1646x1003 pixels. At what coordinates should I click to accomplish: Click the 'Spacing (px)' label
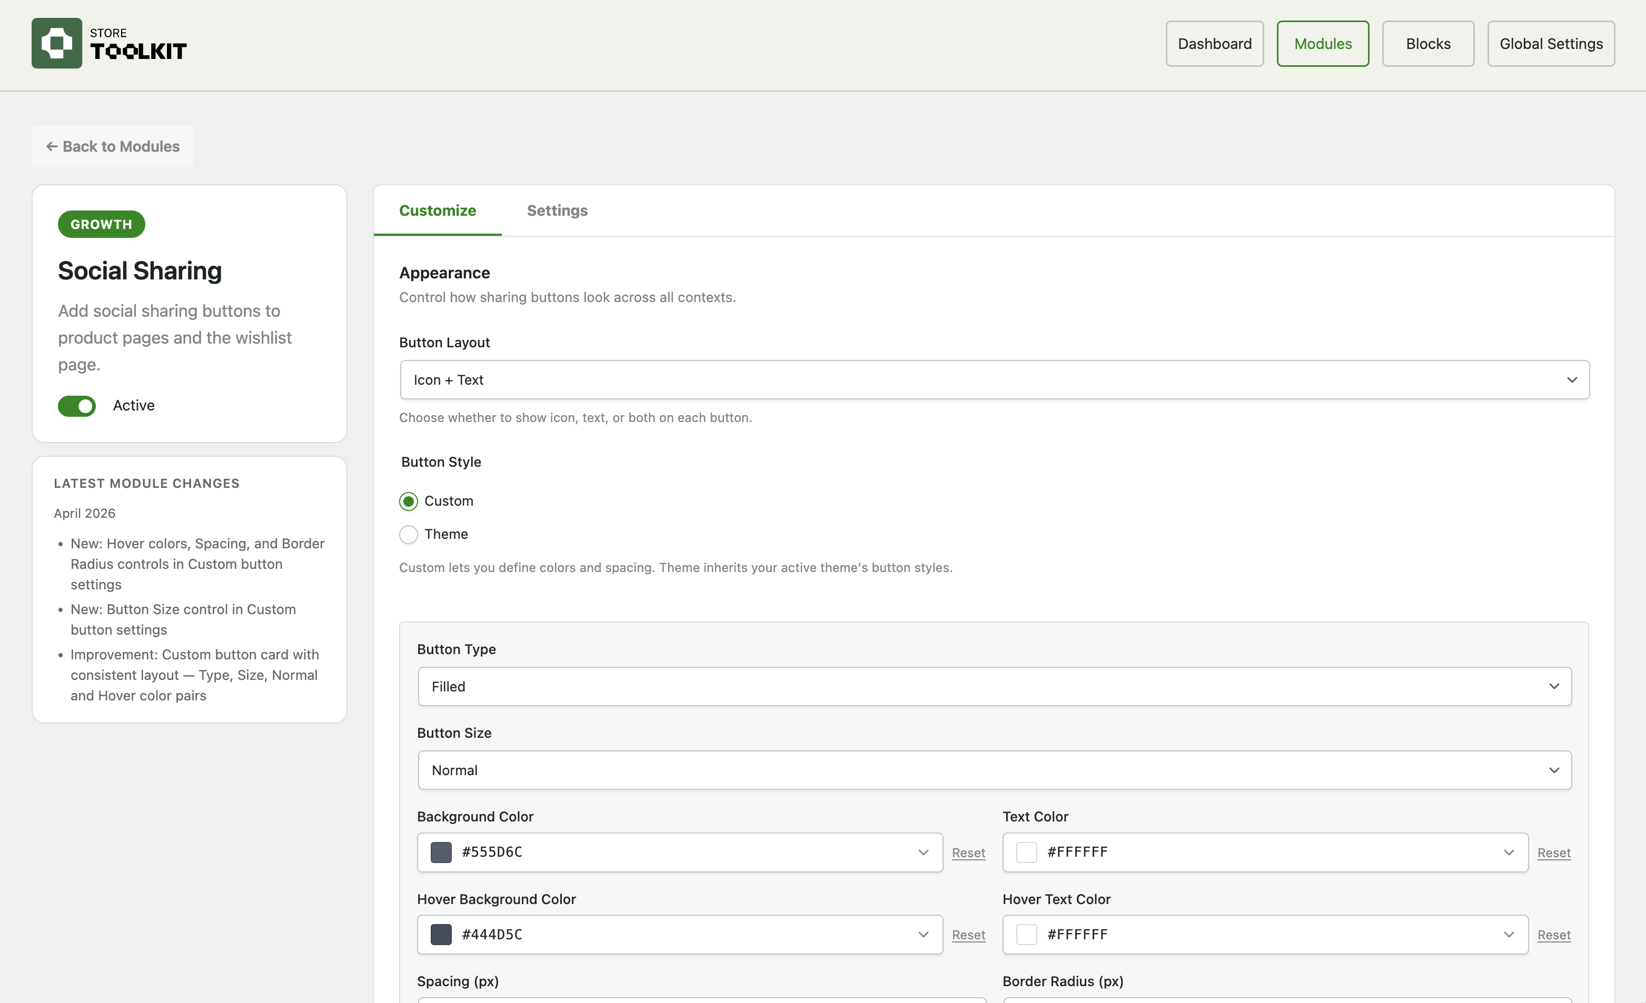click(x=458, y=981)
